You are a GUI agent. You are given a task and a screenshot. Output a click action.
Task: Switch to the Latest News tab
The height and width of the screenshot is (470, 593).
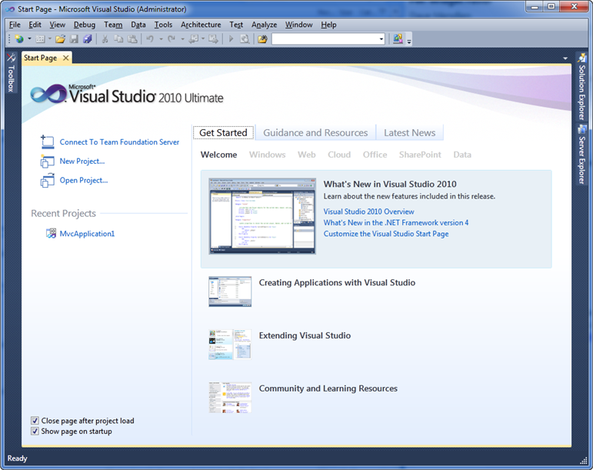(410, 133)
